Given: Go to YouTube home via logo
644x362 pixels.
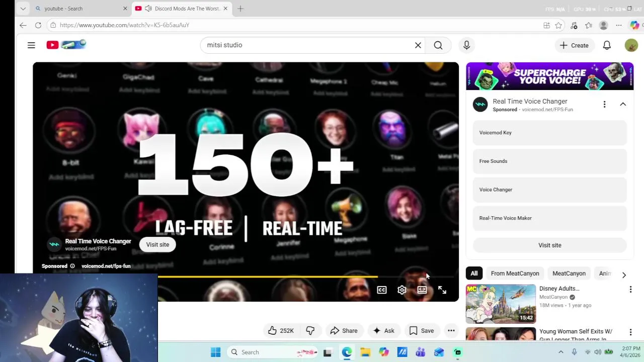Looking at the screenshot, I should point(66,45).
